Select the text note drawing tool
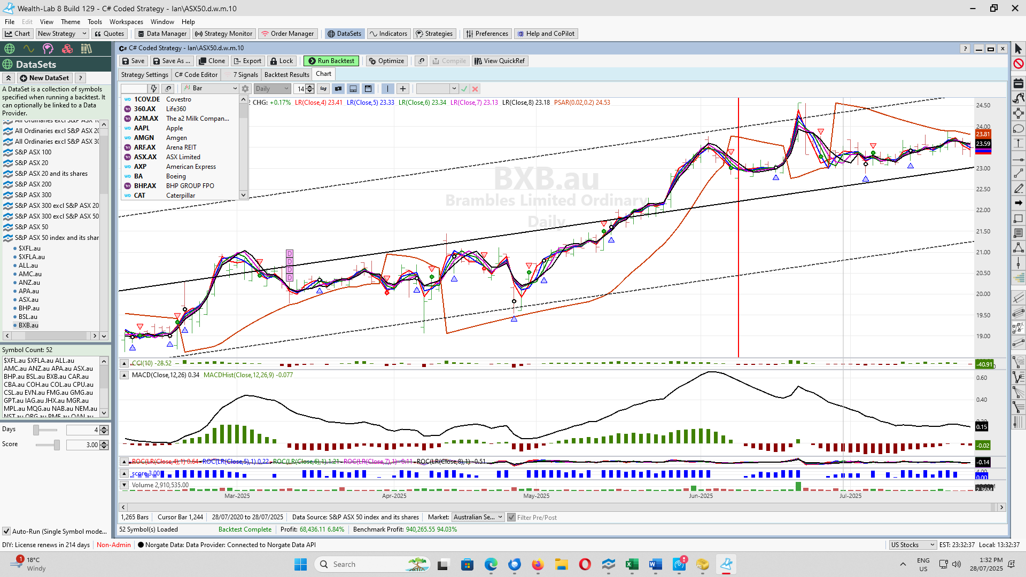 click(1018, 233)
